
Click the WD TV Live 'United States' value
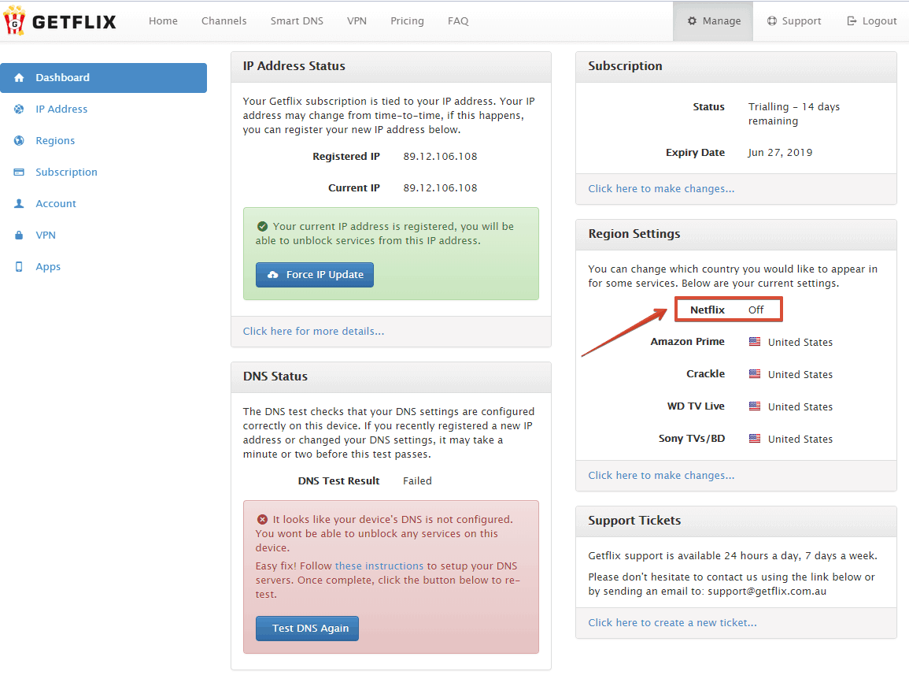pyautogui.click(x=800, y=406)
